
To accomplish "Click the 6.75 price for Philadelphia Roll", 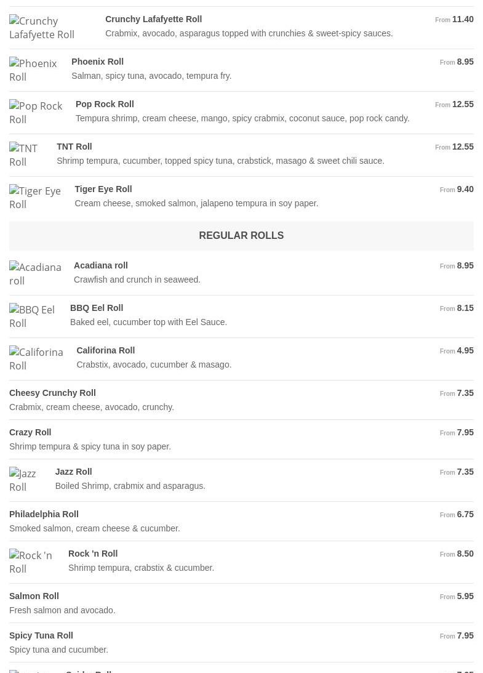I will (x=465, y=514).
